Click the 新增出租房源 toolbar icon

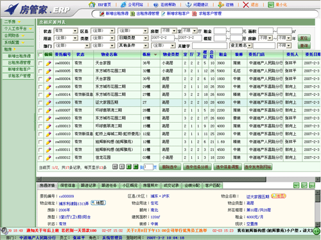102,13
